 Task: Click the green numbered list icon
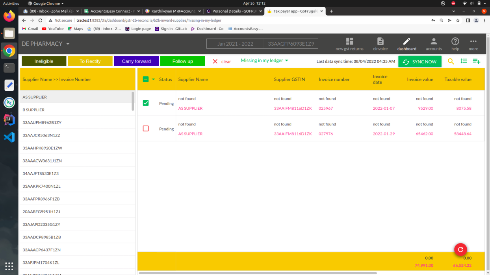click(x=464, y=61)
